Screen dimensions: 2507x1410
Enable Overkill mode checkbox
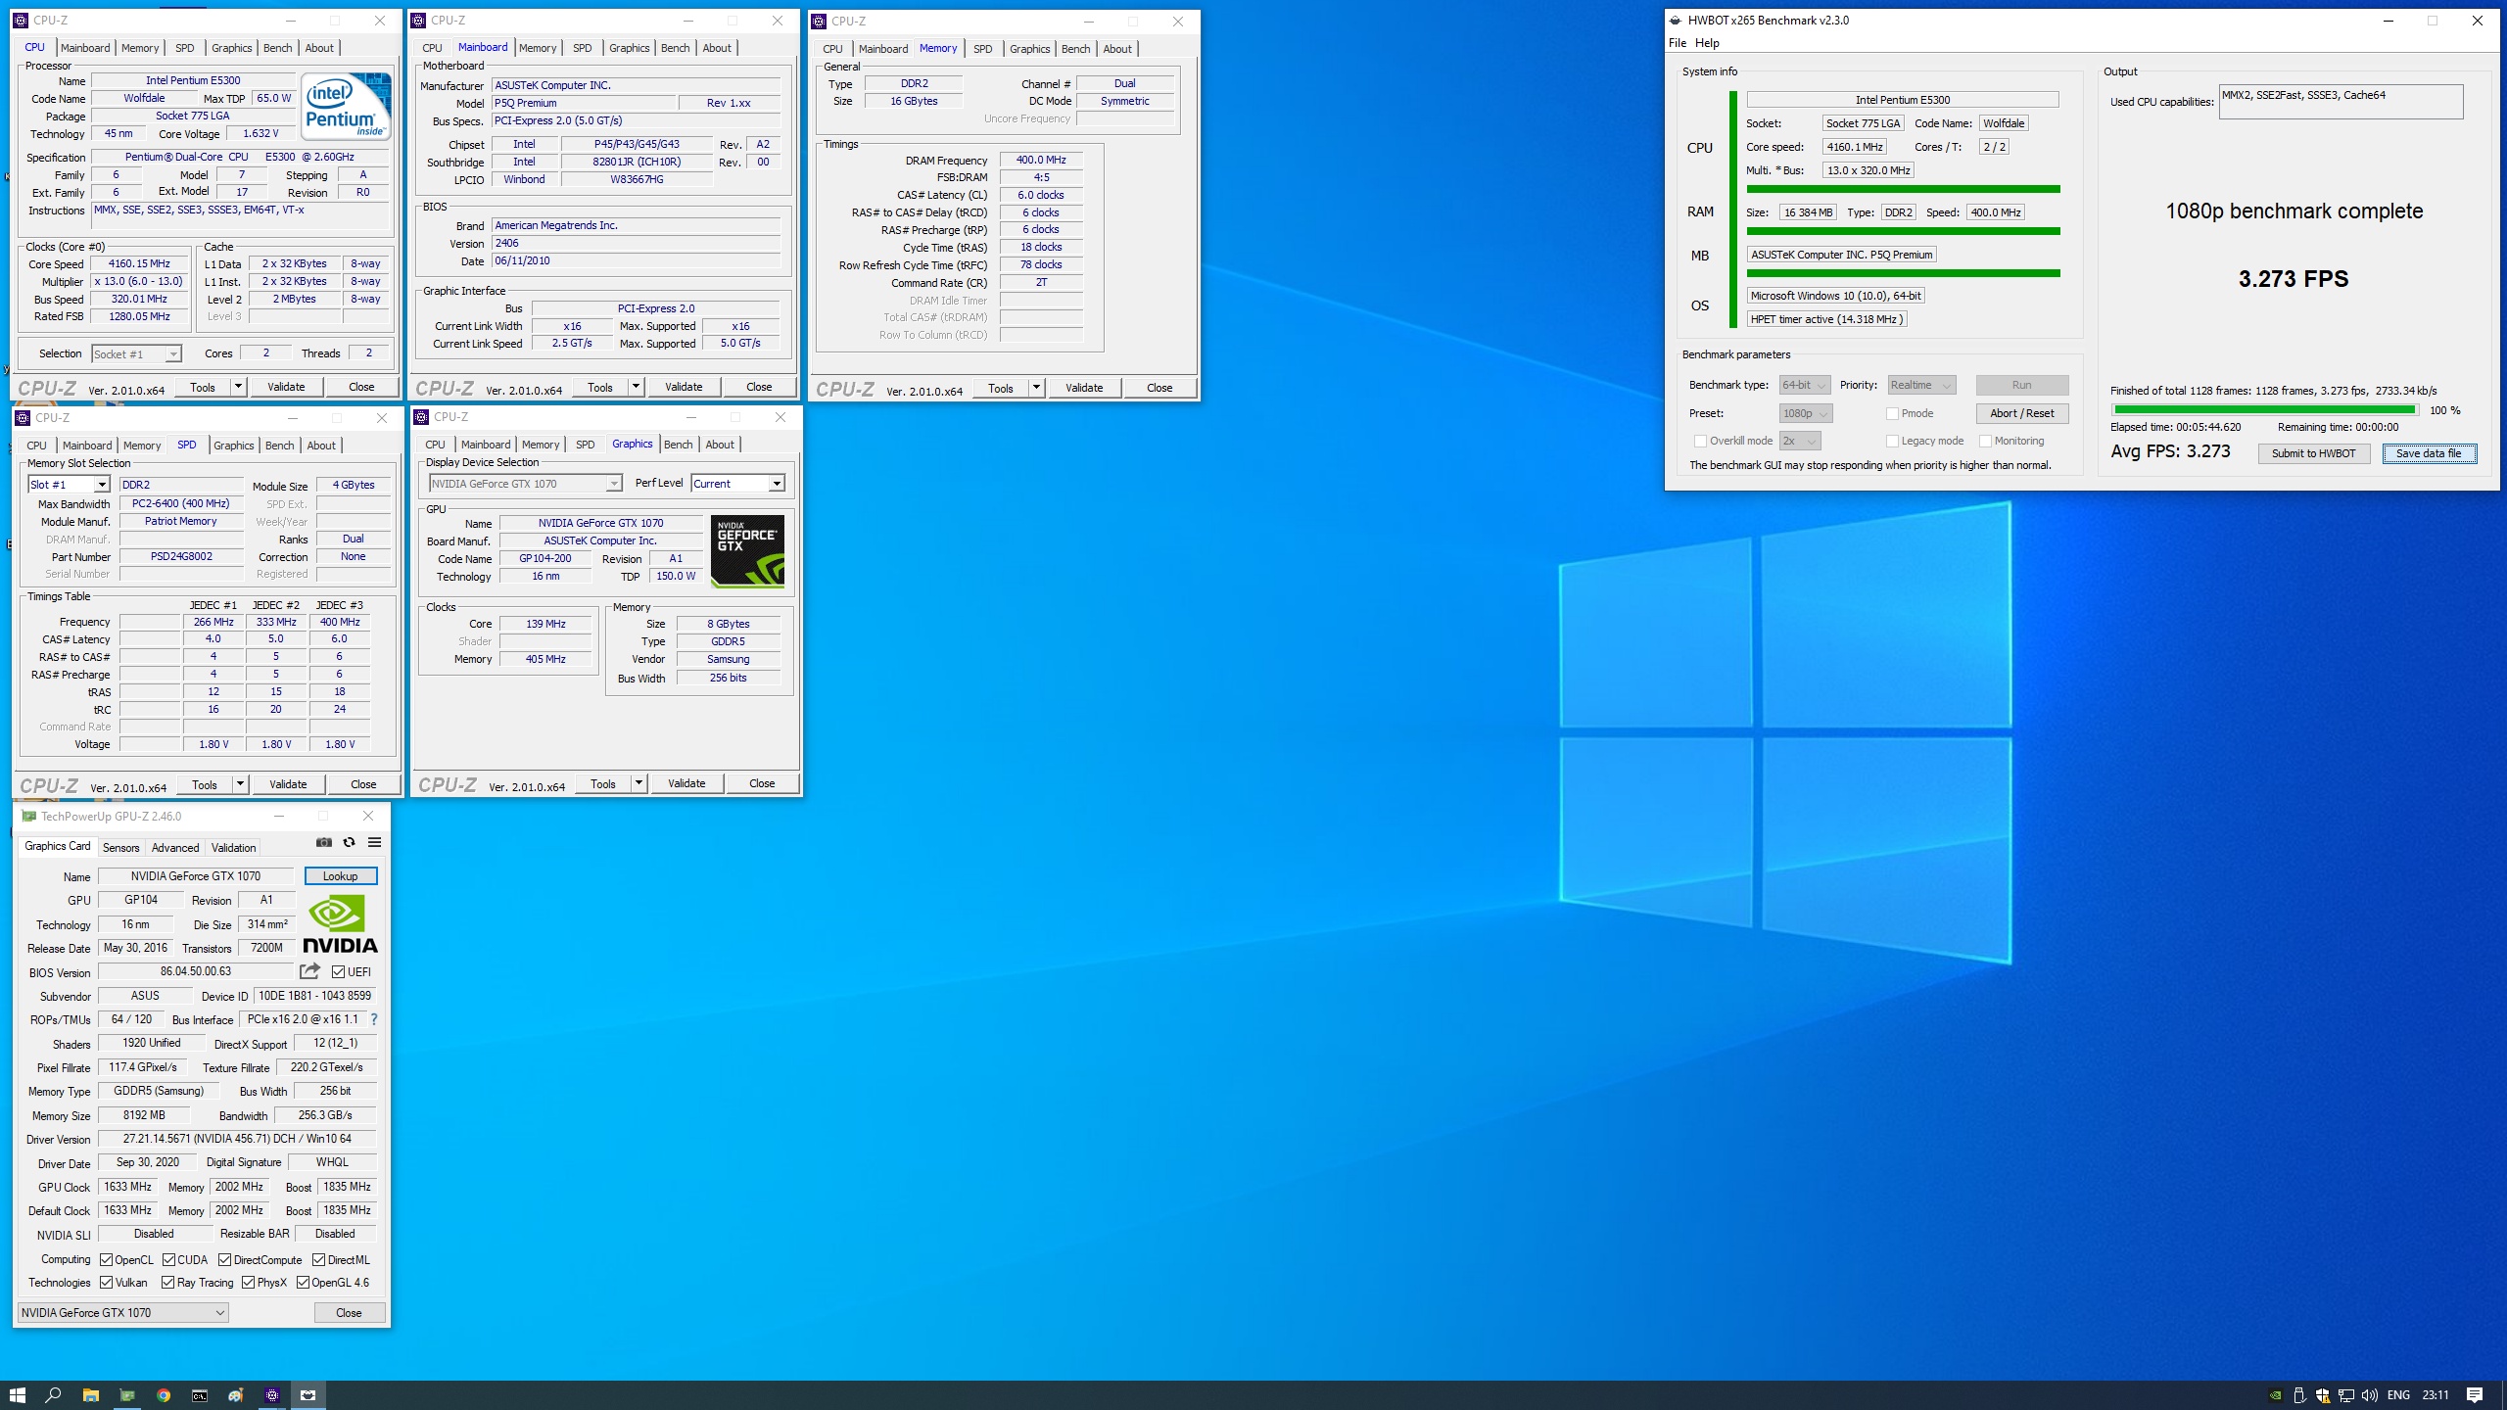(1700, 441)
